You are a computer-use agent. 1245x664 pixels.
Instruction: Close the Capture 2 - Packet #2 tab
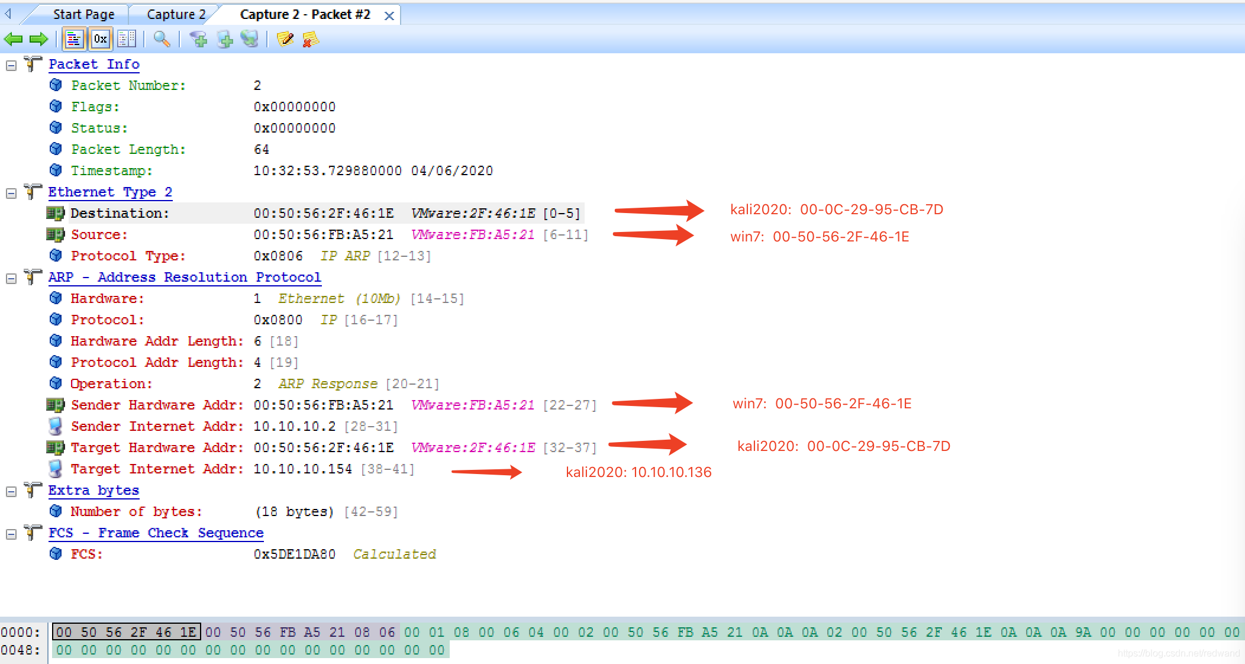point(389,16)
